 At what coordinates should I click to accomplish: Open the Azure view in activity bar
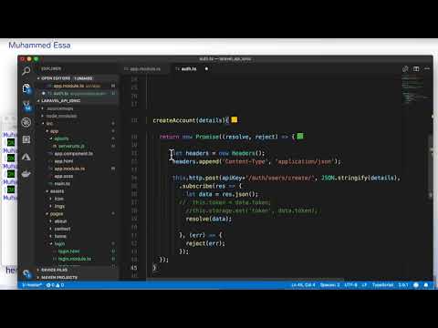(26, 157)
